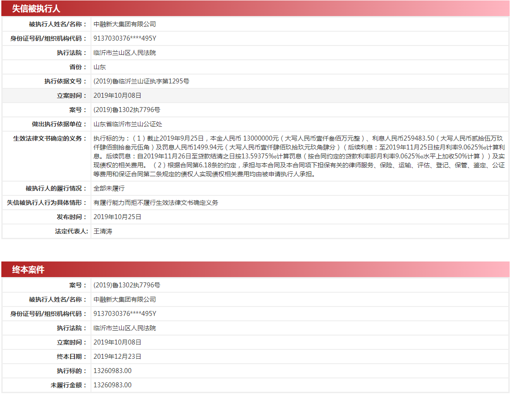Image resolution: width=511 pixels, height=394 pixels.
Task: Select 执行法院 value in the 终本案件 table
Action: pyautogui.click(x=124, y=328)
